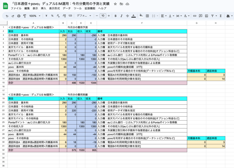Open the 拡張機能 menu
This screenshot has height=168, width=234.
coord(90,9)
